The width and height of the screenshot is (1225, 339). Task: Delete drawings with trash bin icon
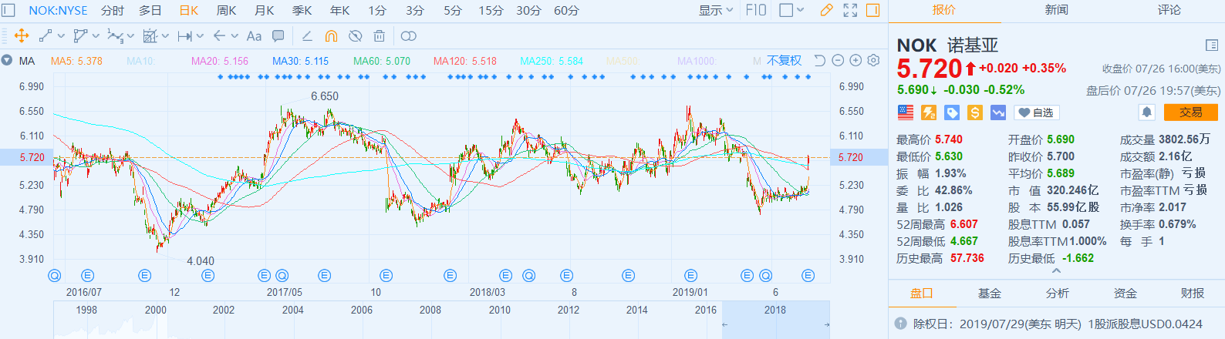click(379, 36)
